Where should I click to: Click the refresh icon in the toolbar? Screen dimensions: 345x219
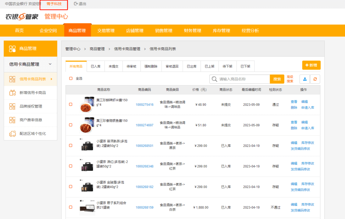point(315,79)
